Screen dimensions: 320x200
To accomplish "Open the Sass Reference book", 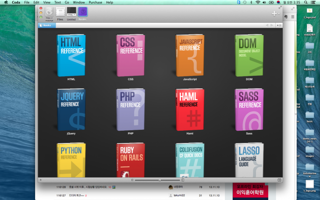I will coord(249,110).
